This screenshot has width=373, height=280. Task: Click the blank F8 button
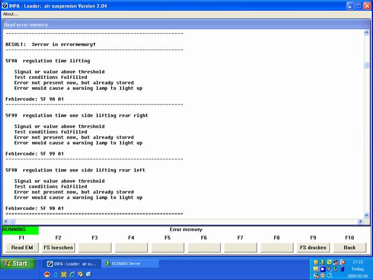coord(277,247)
